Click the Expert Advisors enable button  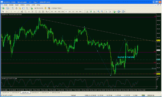coord(55,8)
